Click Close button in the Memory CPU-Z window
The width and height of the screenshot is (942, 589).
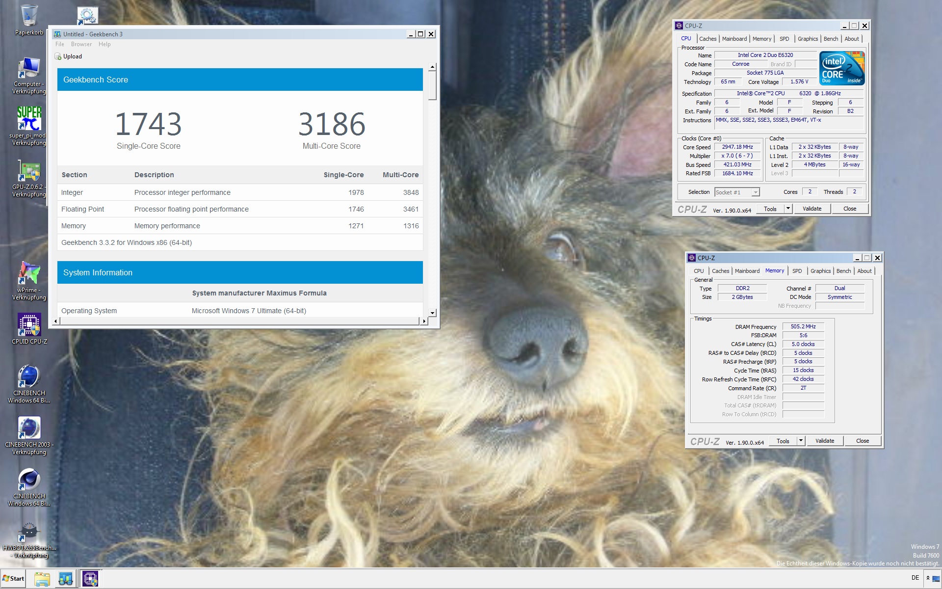(x=863, y=441)
